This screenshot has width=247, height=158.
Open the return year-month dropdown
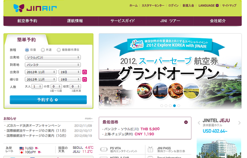[x=41, y=79]
